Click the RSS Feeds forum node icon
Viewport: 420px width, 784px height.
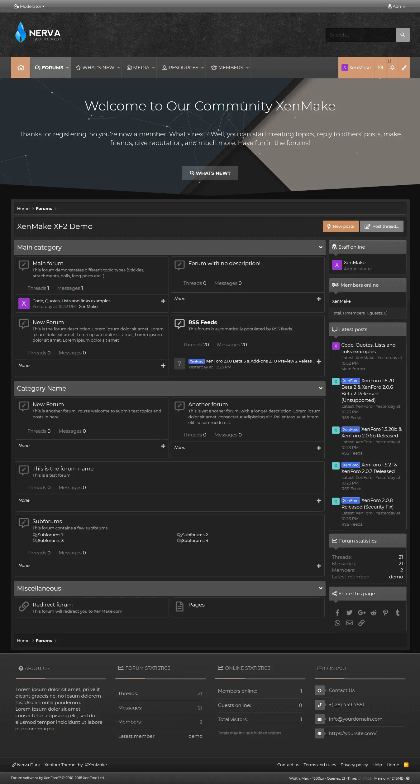coord(179,324)
